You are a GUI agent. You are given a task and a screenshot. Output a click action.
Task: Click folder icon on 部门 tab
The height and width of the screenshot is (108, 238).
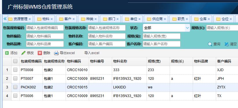[x=105, y=19]
